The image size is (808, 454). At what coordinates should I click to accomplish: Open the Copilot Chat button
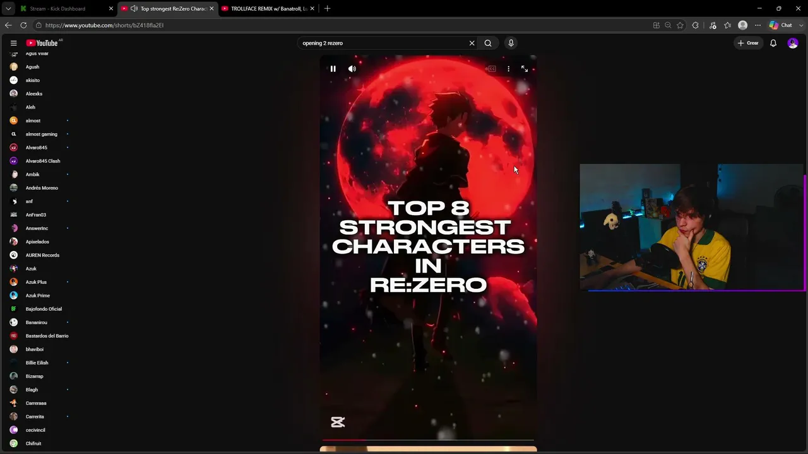coord(781,25)
